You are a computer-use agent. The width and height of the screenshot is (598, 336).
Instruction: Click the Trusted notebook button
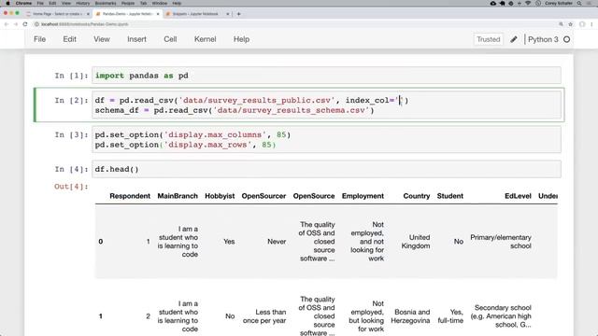pos(488,39)
